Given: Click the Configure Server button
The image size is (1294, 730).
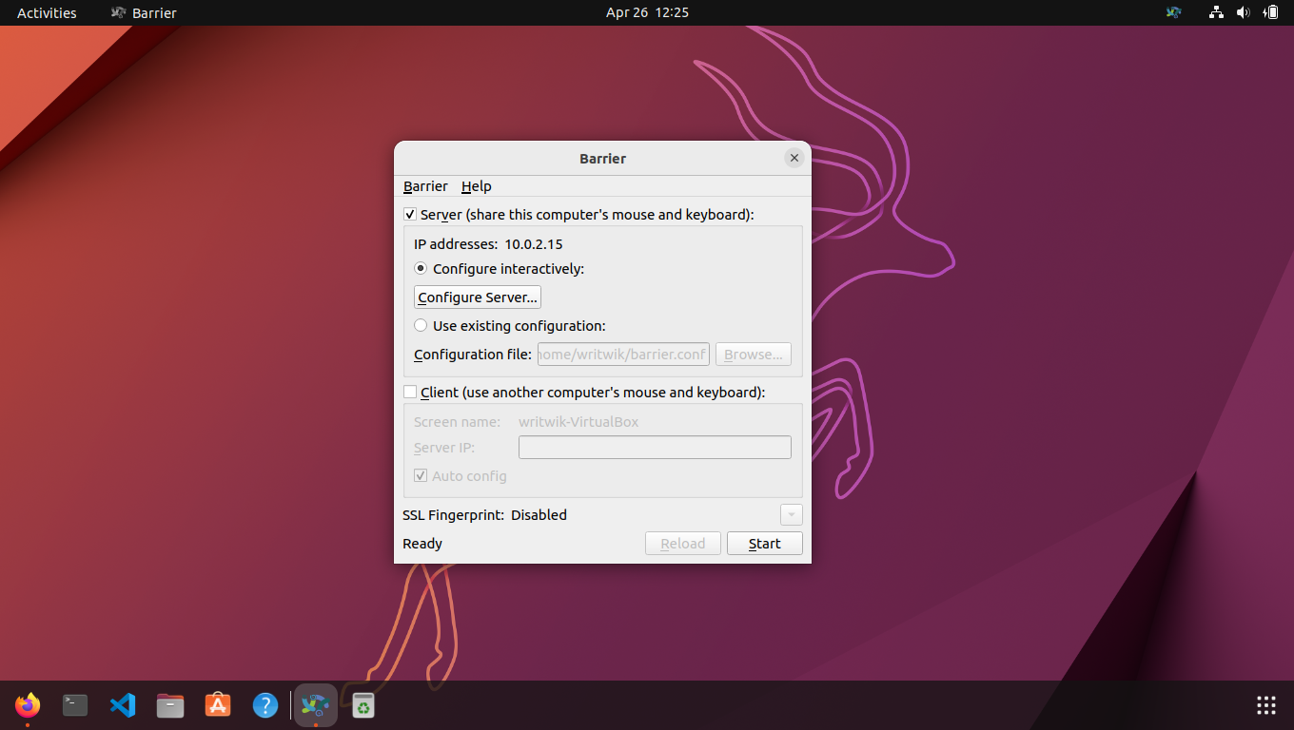Looking at the screenshot, I should coord(477,298).
